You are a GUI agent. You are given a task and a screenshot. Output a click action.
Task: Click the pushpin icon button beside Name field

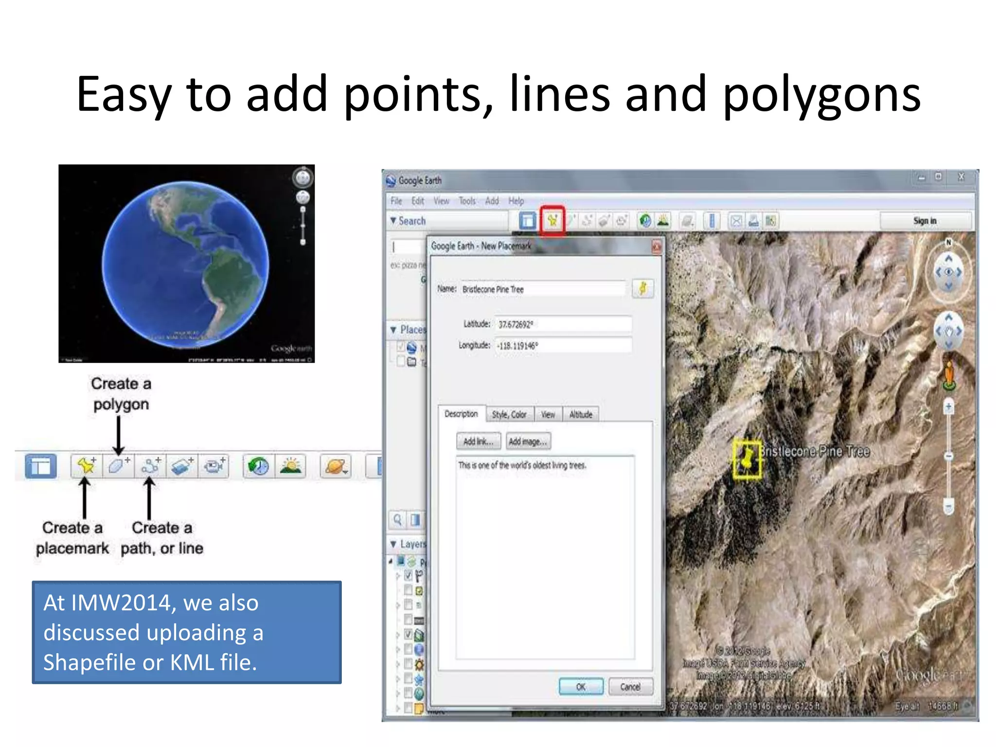pos(643,288)
